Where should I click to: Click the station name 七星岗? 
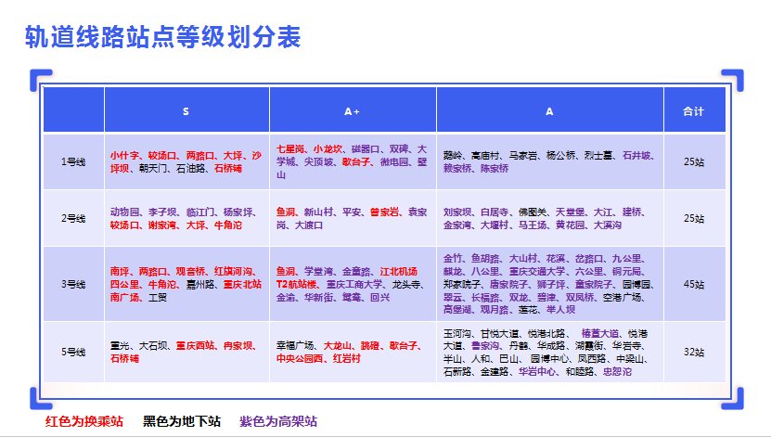pyautogui.click(x=290, y=149)
